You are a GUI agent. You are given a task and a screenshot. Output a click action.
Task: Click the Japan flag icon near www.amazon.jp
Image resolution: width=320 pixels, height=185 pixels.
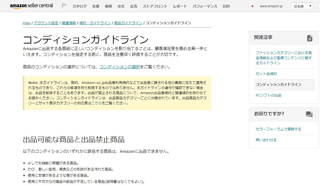pos(252,6)
